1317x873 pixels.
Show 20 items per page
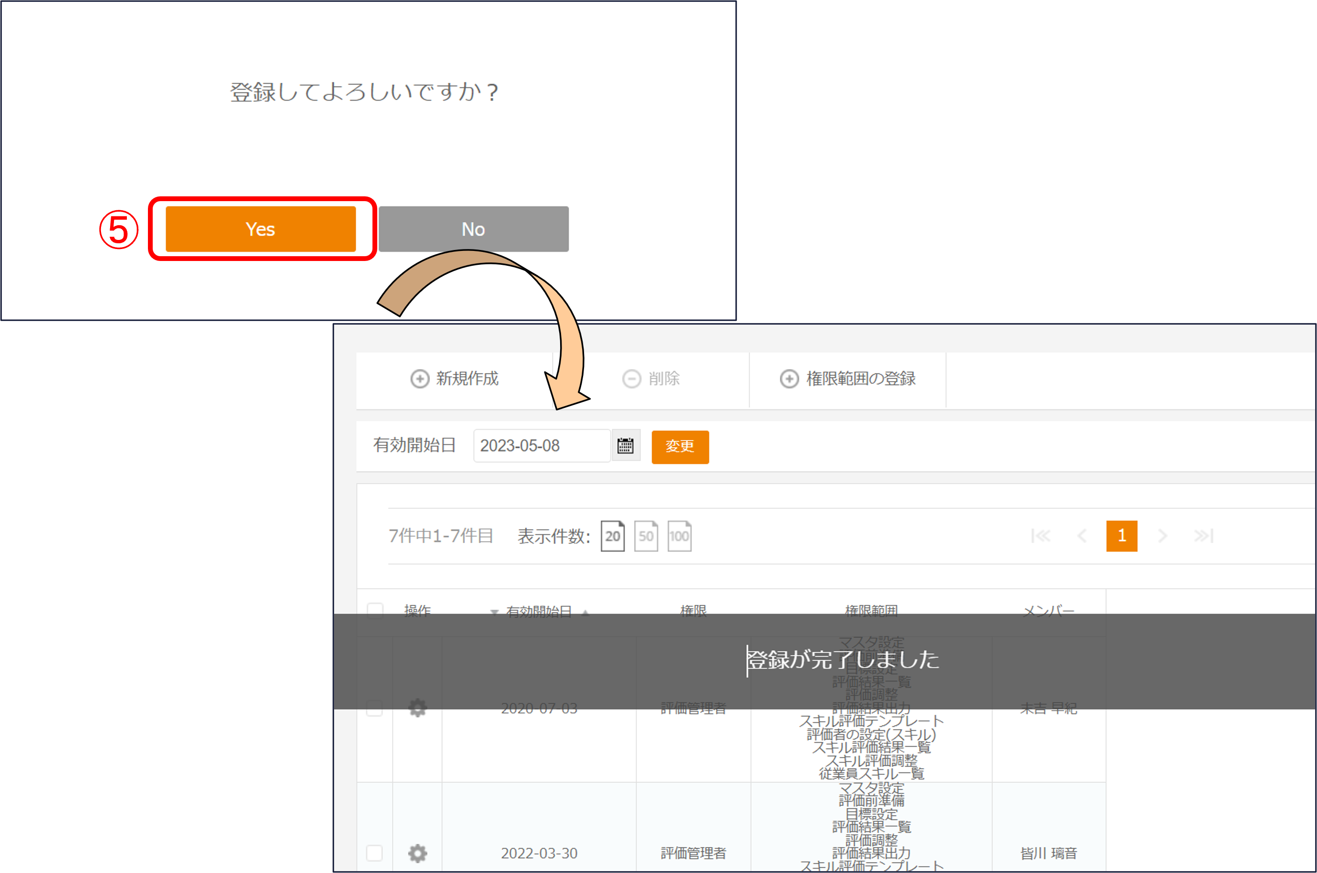click(x=612, y=536)
